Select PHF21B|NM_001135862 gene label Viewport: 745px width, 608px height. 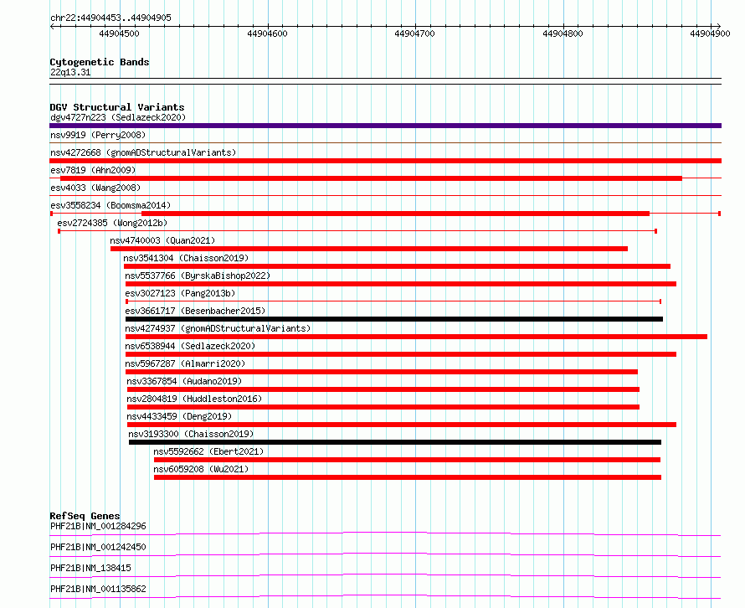point(98,589)
